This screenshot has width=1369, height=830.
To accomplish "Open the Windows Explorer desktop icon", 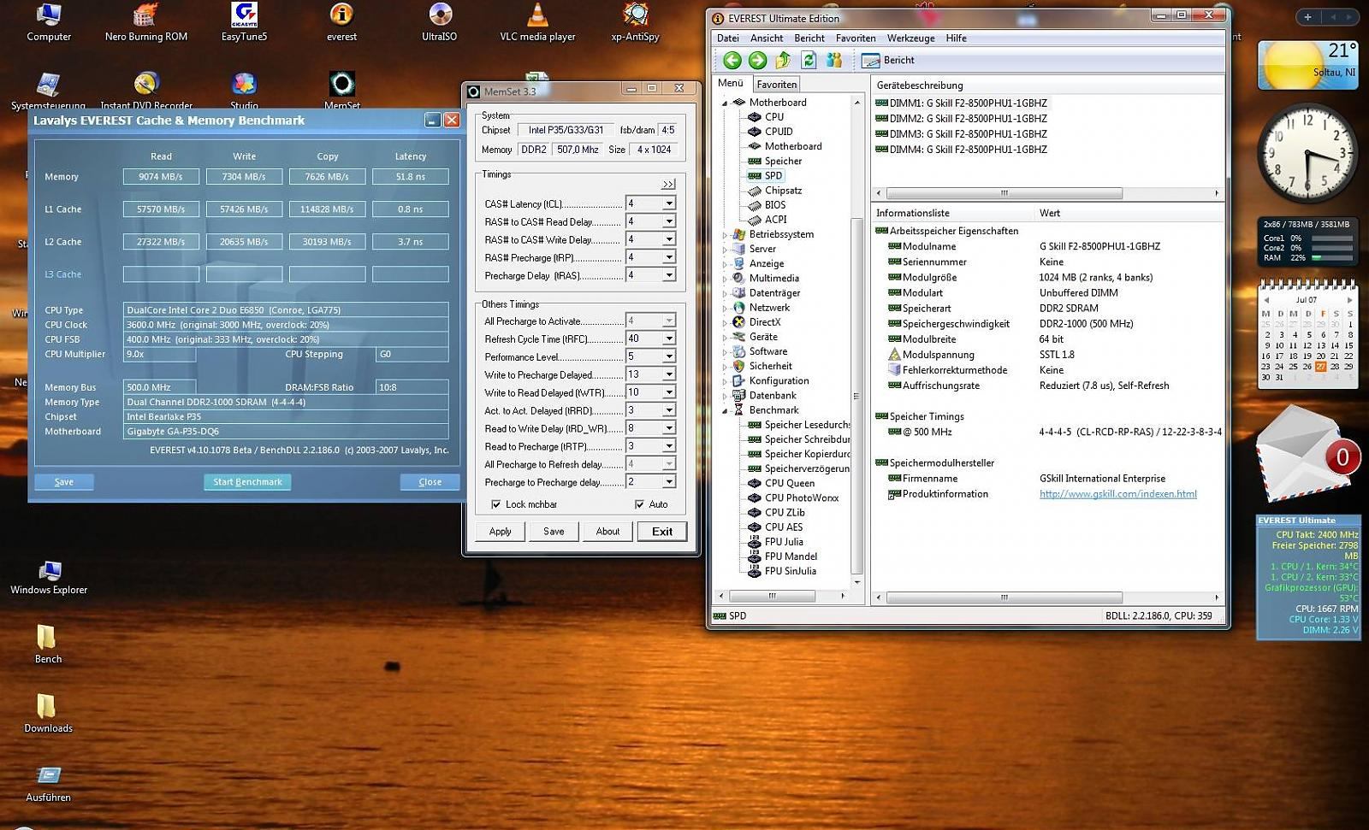I will point(49,577).
